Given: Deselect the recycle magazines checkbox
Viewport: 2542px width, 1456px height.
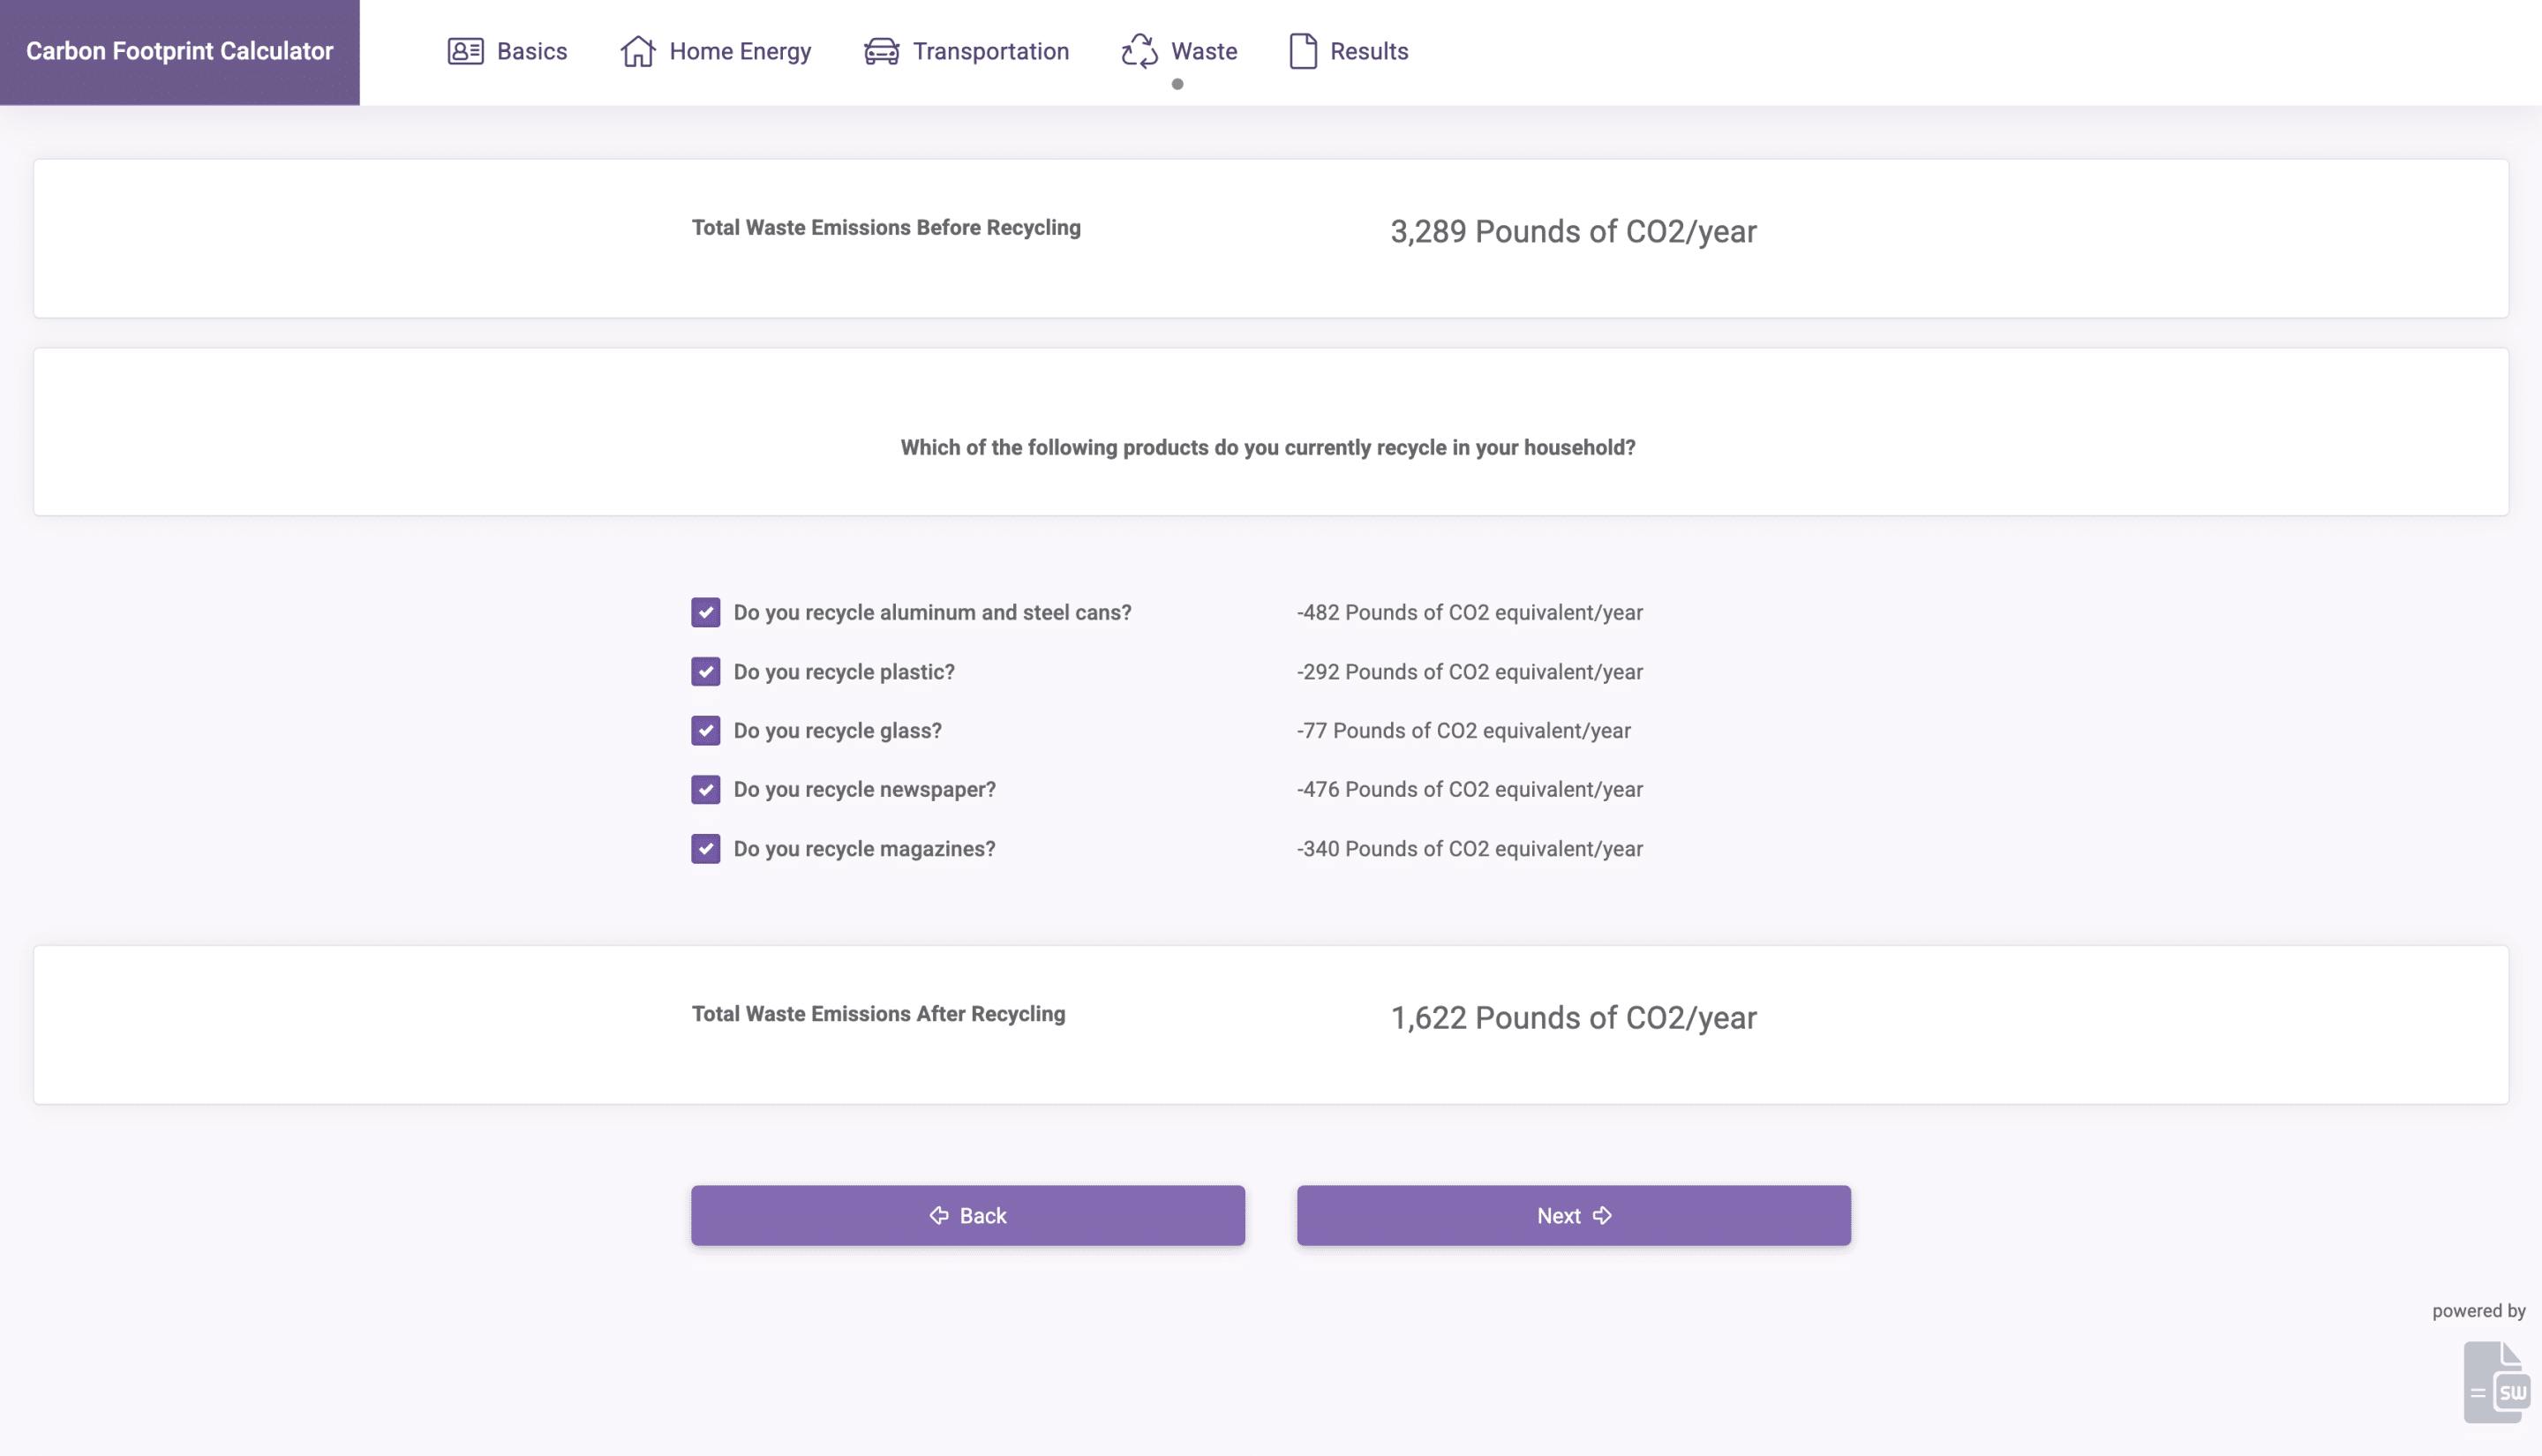Looking at the screenshot, I should click(x=706, y=848).
